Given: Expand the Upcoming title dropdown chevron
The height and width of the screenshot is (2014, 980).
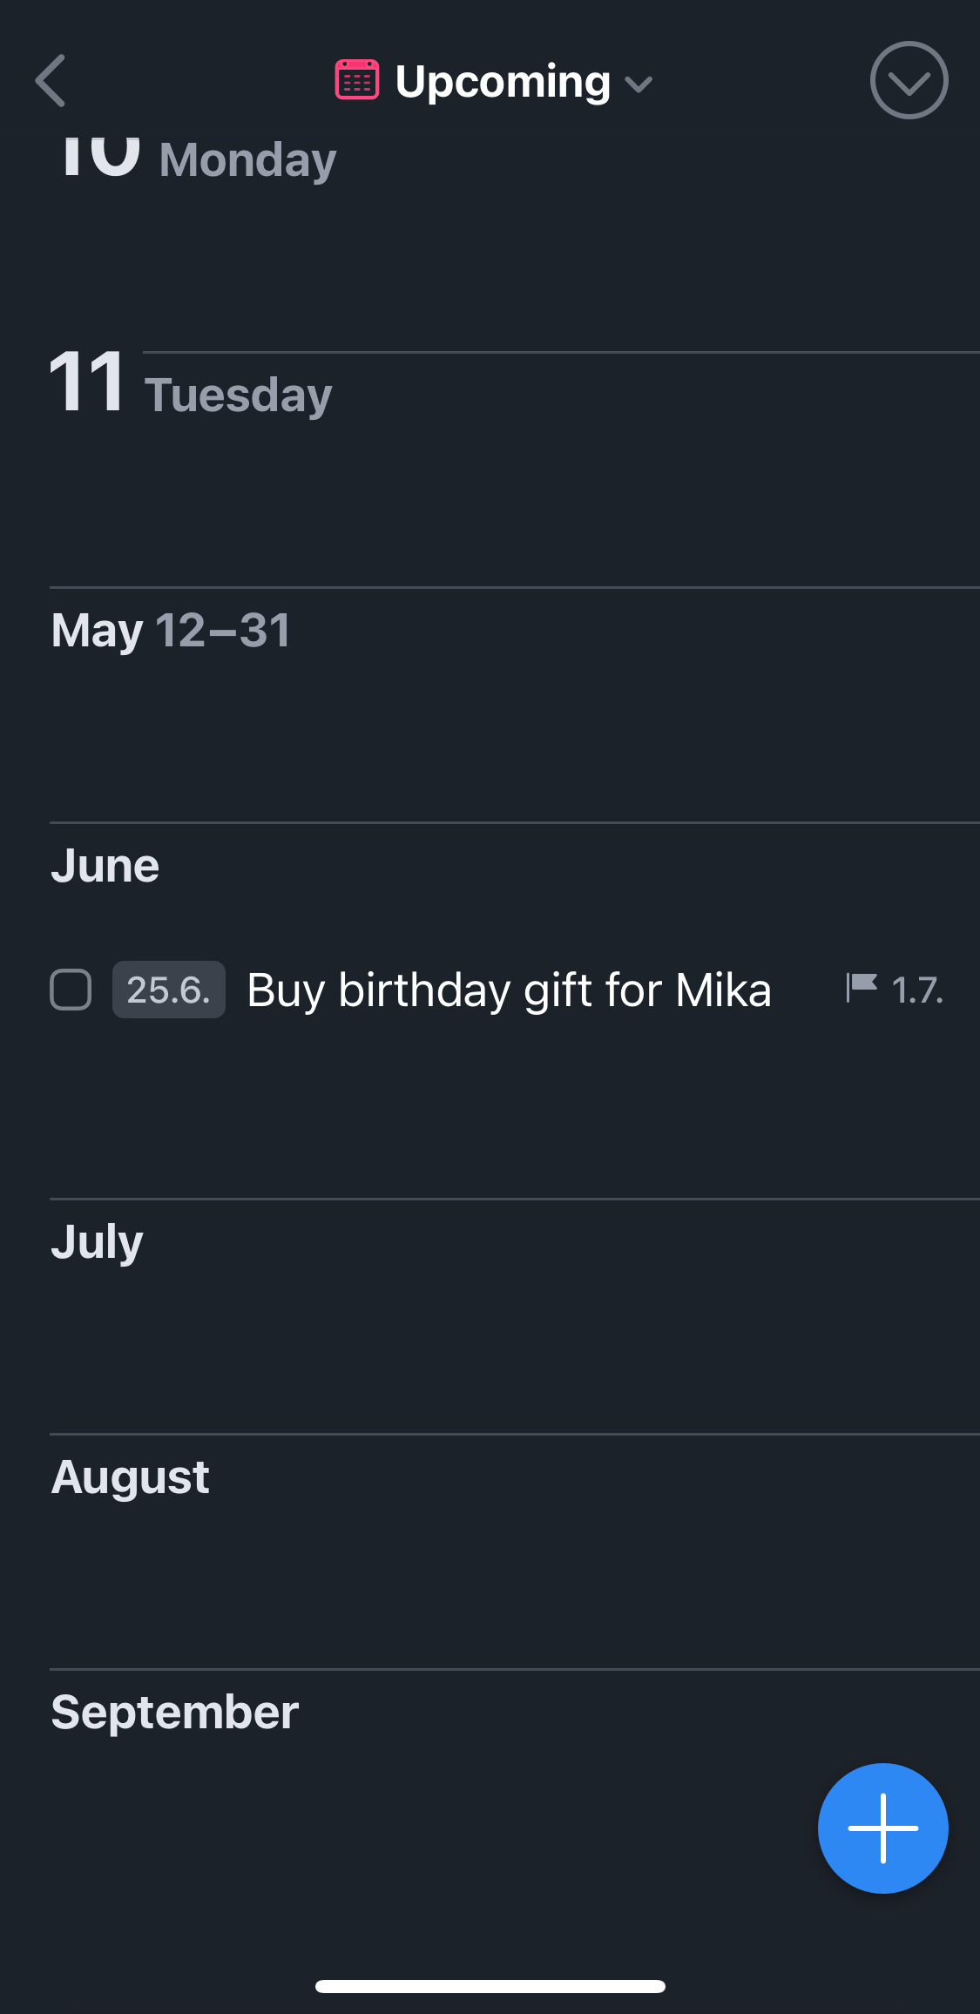Looking at the screenshot, I should pyautogui.click(x=639, y=84).
